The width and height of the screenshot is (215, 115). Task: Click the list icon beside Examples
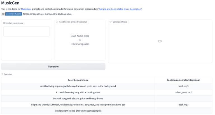(x=2, y=74)
